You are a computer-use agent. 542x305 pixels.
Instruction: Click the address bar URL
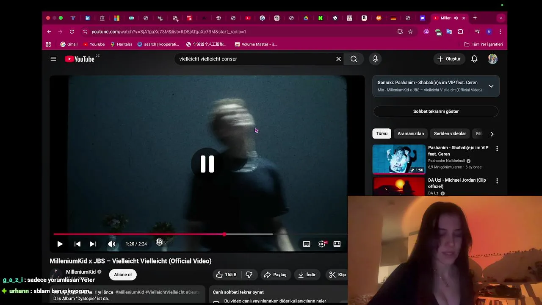pyautogui.click(x=169, y=32)
